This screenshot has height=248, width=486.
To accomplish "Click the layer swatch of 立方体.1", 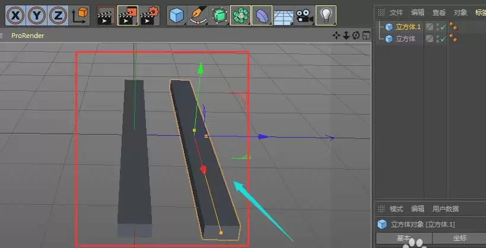I will pos(429,27).
